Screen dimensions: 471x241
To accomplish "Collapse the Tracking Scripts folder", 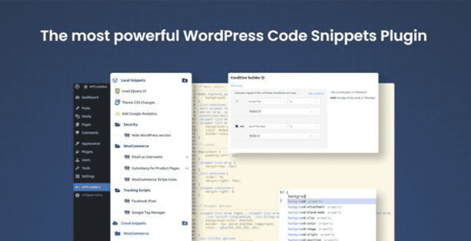I will 117,190.
